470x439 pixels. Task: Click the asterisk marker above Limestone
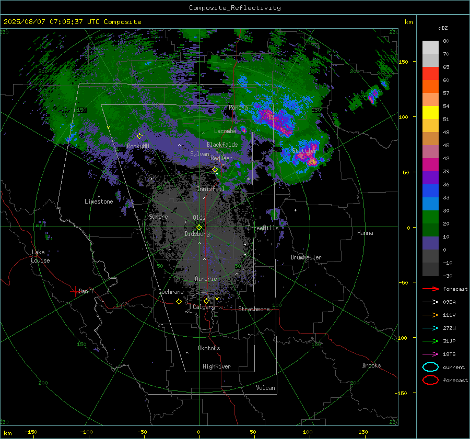point(99,197)
